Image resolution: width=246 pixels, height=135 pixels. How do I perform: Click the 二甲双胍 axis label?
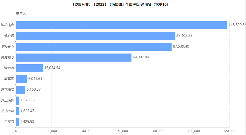[x=8, y=122]
